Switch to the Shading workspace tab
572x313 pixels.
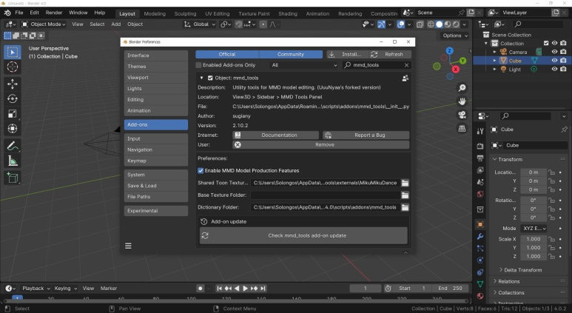click(x=288, y=13)
